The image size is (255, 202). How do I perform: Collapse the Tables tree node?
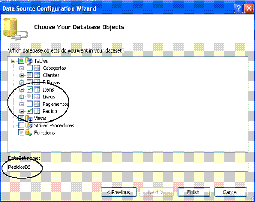tap(13, 61)
